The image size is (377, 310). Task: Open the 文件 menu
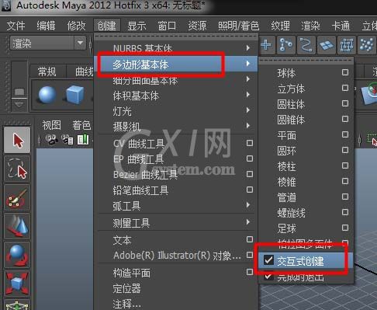pyautogui.click(x=16, y=26)
